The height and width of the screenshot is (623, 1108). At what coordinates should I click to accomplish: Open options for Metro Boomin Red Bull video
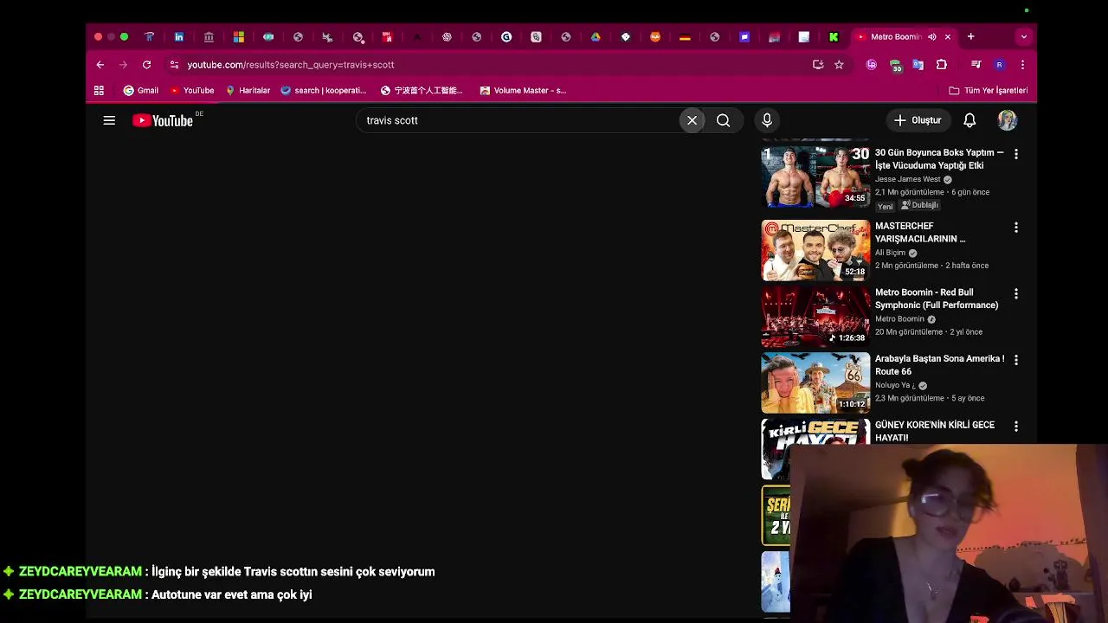[1016, 294]
